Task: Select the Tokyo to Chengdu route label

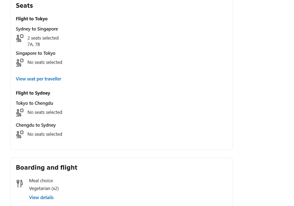Action: pos(34,103)
